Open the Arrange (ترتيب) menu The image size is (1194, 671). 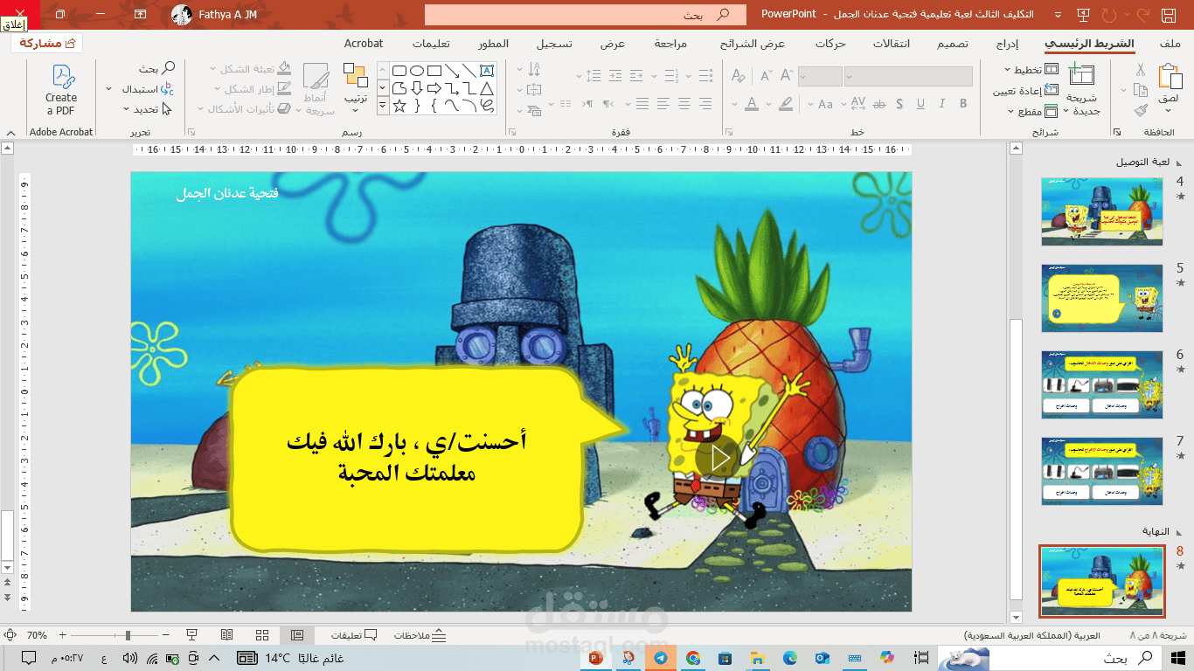[355, 87]
